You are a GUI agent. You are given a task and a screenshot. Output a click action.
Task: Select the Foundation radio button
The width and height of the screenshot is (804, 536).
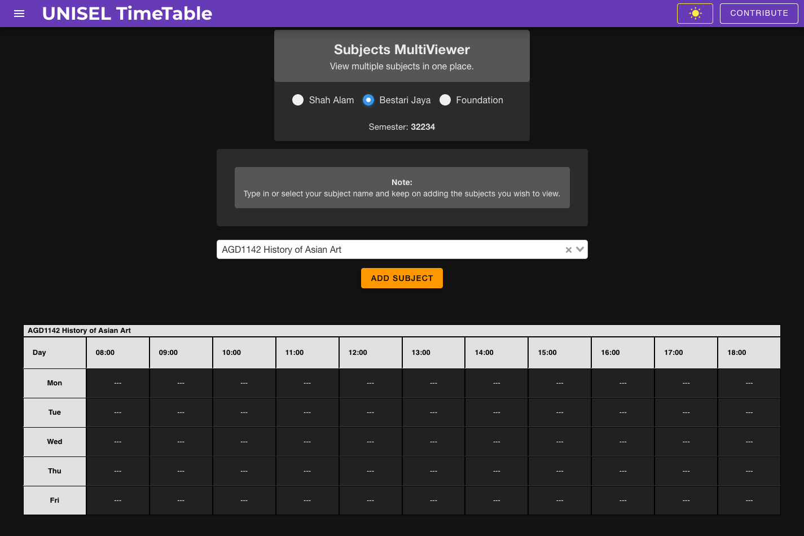445,100
